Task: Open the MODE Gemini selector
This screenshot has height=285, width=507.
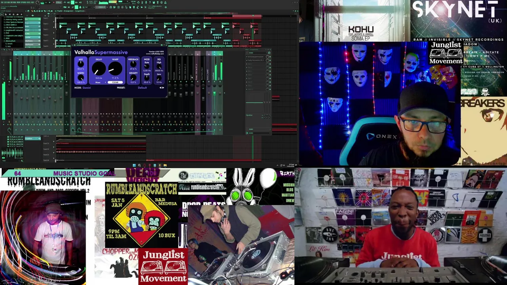Action: 87,87
